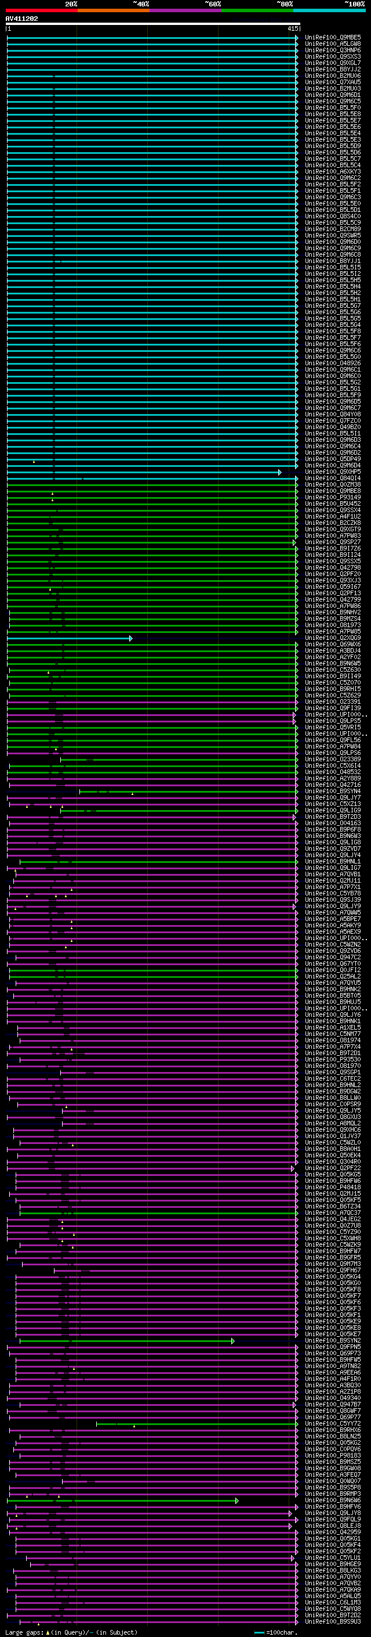Select the UniRef100_O23391 label

(x=333, y=701)
